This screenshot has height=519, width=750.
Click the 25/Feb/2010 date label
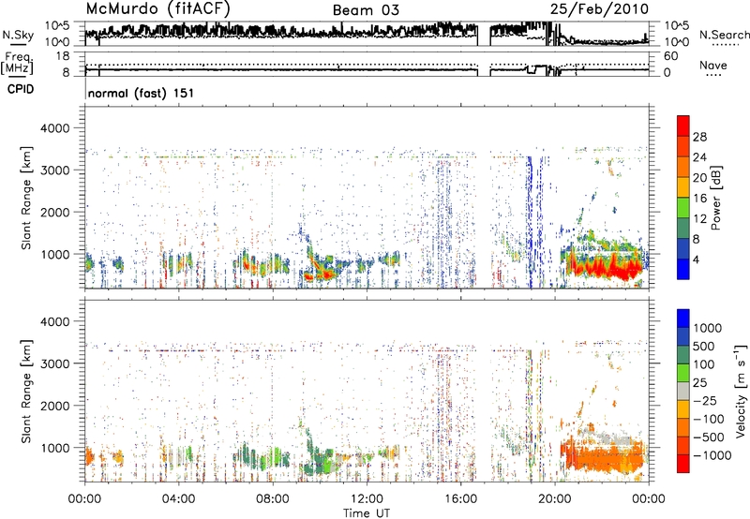[x=599, y=8]
